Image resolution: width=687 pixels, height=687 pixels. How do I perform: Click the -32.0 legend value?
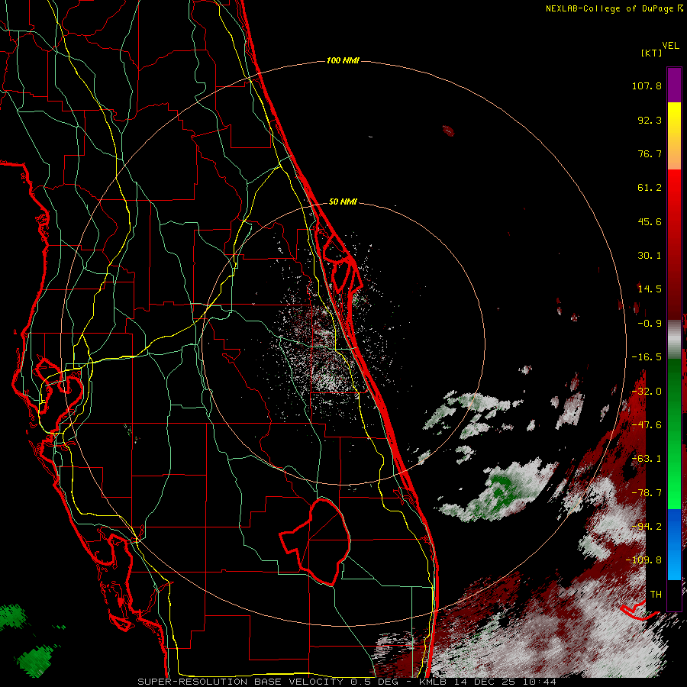(x=647, y=392)
